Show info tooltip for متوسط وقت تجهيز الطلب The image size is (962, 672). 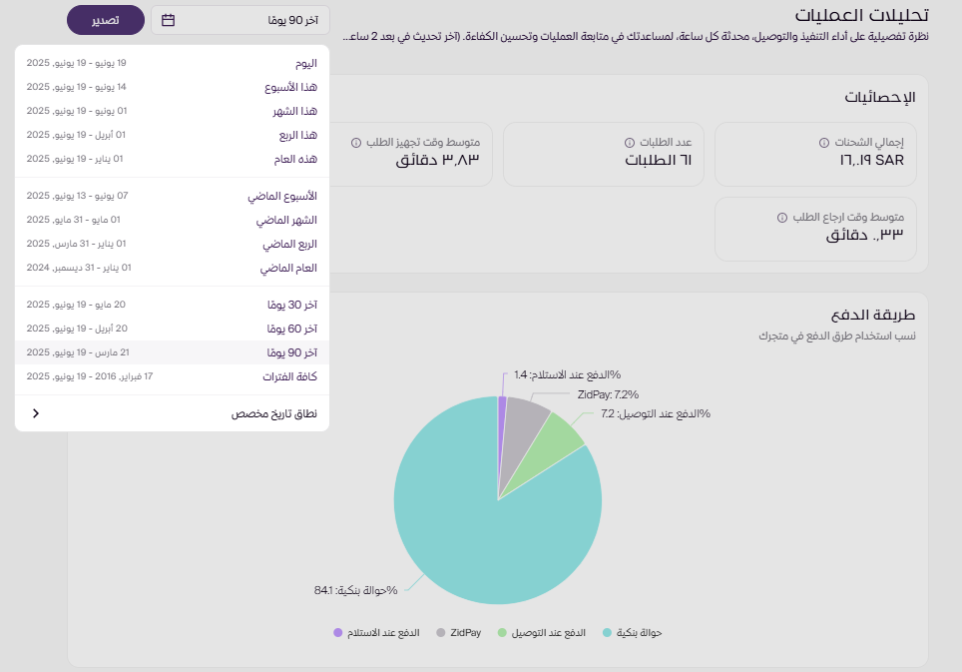tap(356, 143)
